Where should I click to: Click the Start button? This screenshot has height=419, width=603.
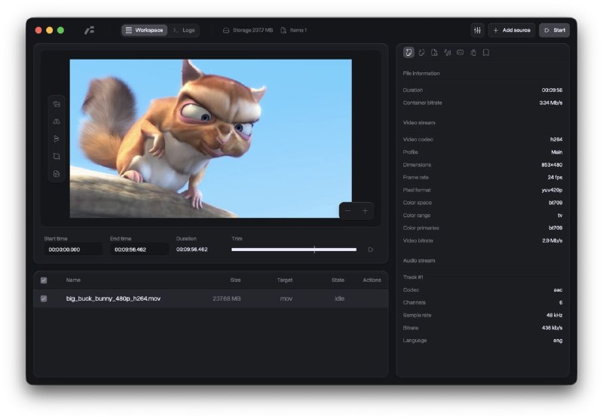click(554, 30)
